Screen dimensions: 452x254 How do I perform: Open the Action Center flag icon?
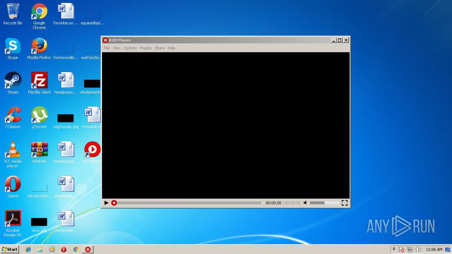402,249
